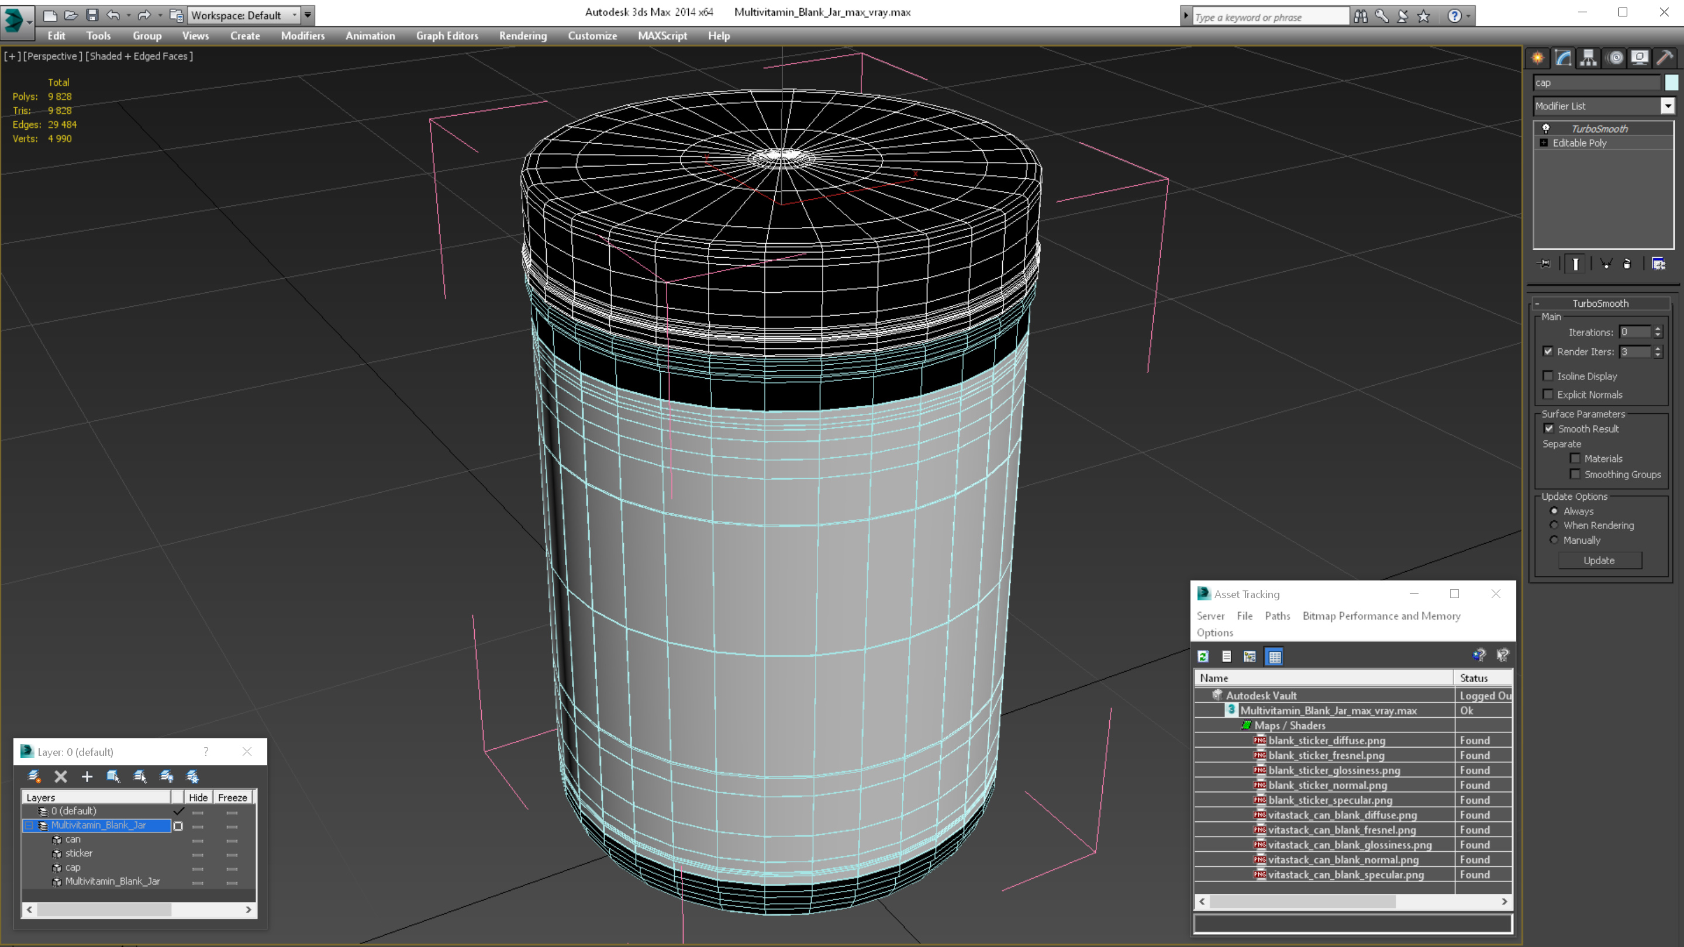The height and width of the screenshot is (947, 1684).
Task: Switch to the Utilities panel hammer icon
Action: (x=1664, y=58)
